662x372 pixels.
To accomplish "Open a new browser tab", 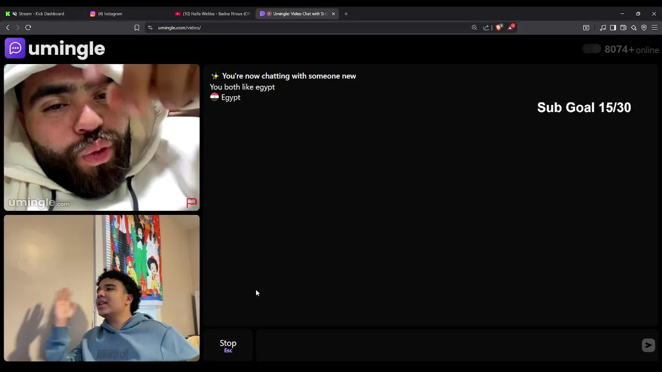I will tap(346, 14).
